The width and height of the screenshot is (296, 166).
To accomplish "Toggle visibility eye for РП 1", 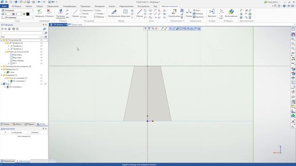I will click(x=41, y=64).
